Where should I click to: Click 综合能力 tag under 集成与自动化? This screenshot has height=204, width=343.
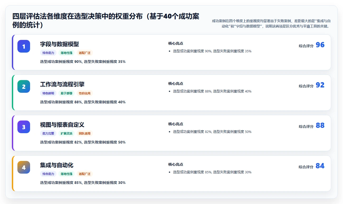[48, 174]
